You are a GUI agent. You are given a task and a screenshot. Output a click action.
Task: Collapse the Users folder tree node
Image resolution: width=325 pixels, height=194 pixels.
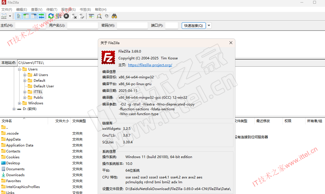19,69
